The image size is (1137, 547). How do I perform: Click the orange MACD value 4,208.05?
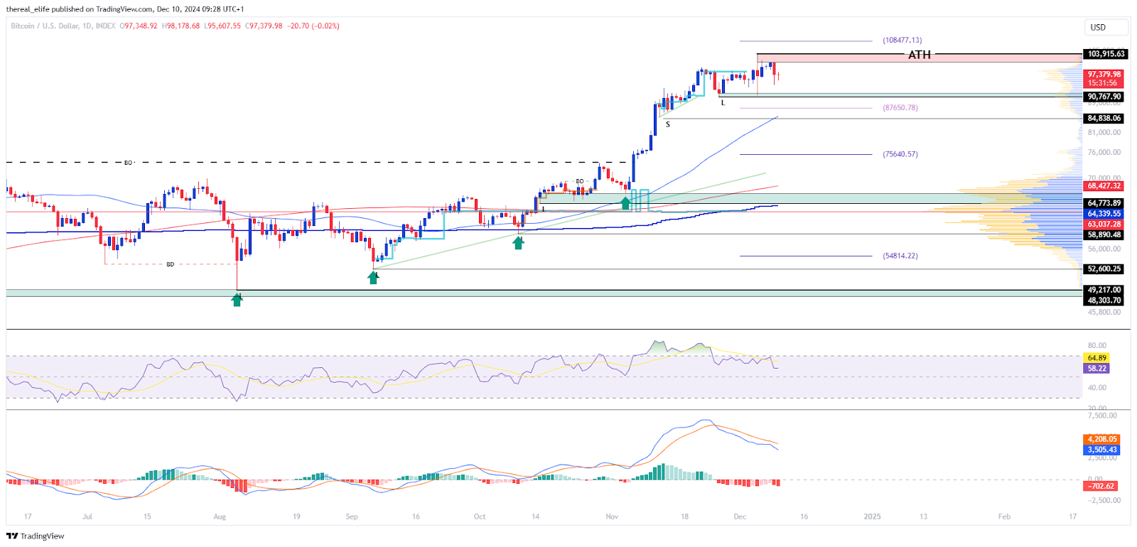point(1102,439)
